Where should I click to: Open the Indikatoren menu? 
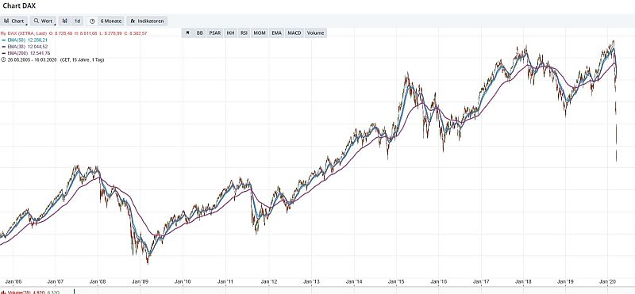(x=147, y=21)
